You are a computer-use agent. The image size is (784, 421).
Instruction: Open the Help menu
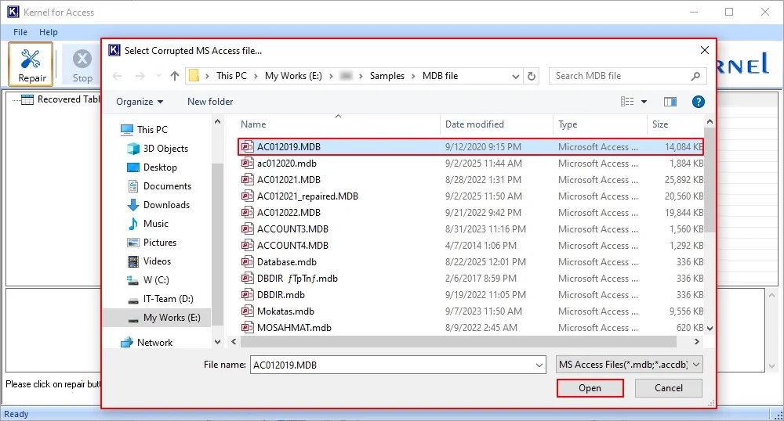(x=49, y=32)
